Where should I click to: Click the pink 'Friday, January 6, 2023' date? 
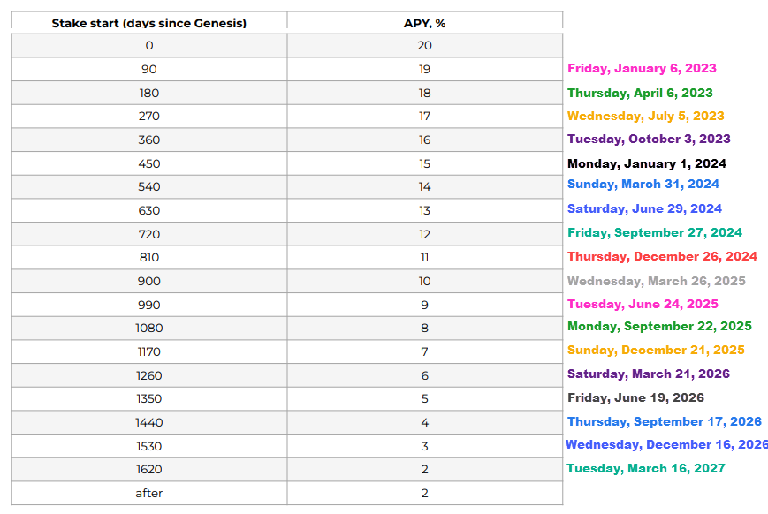click(642, 68)
